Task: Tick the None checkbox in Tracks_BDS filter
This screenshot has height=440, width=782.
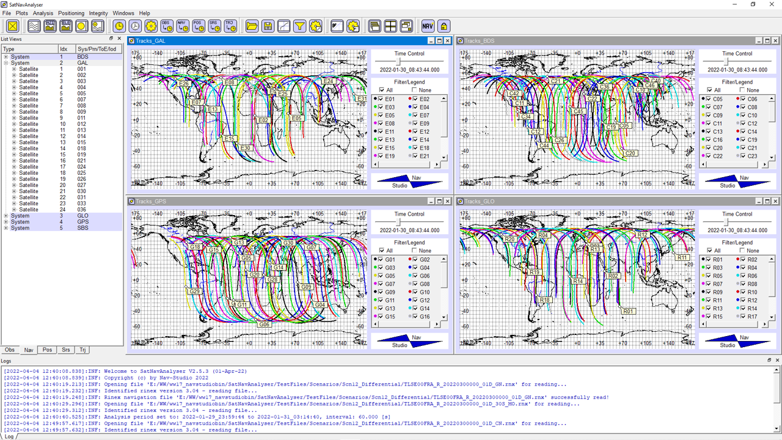Action: point(742,90)
